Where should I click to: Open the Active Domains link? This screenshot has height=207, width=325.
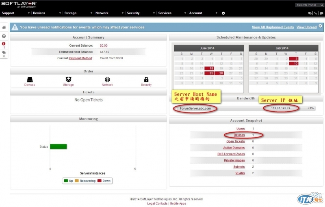pyautogui.click(x=234, y=148)
